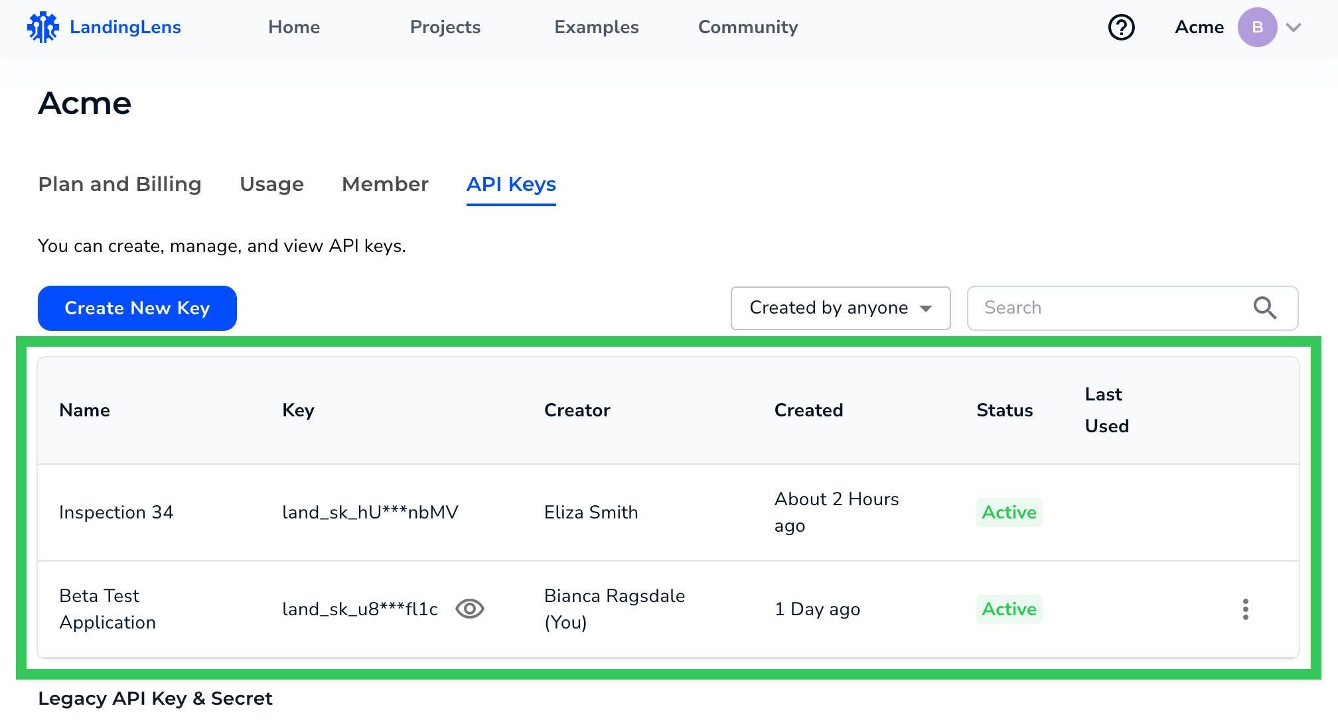Image resolution: width=1338 pixels, height=720 pixels.
Task: Open the three-dot menu for Beta Test Application
Action: point(1246,609)
